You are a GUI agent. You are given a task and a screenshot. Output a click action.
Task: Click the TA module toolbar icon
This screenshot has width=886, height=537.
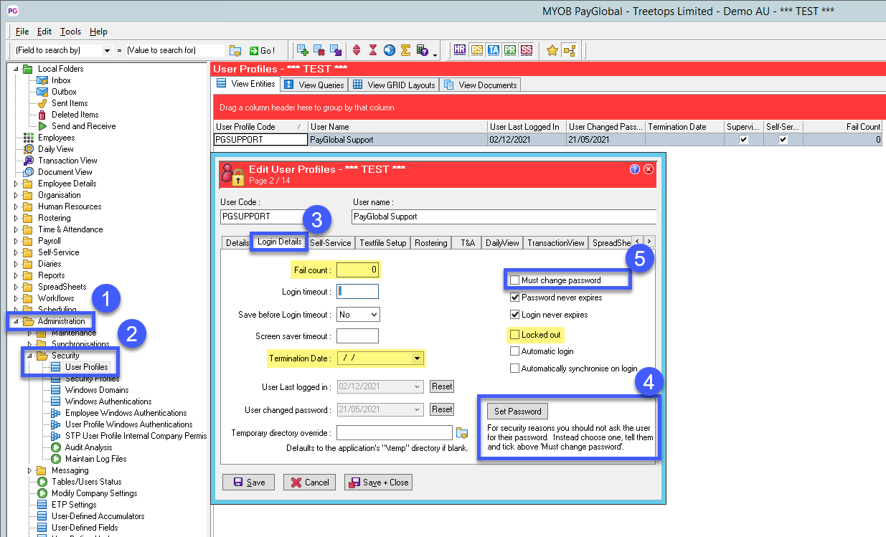494,50
